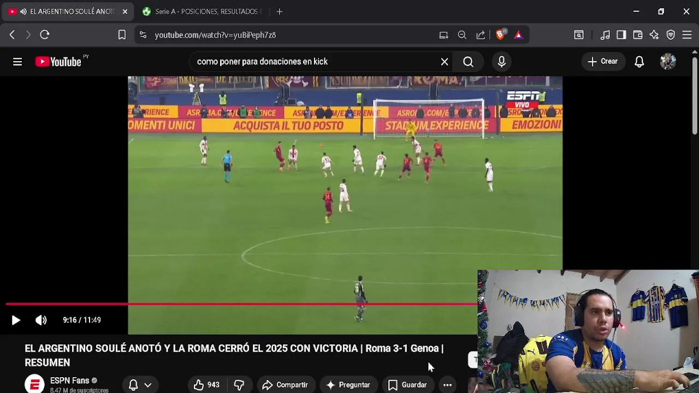Save the video with Guardar
699x393 pixels.
[407, 385]
